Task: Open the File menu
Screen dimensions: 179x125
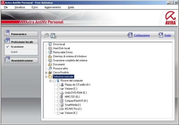Action: pos(6,7)
